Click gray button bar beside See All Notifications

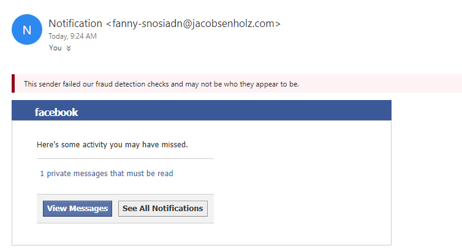point(210,209)
